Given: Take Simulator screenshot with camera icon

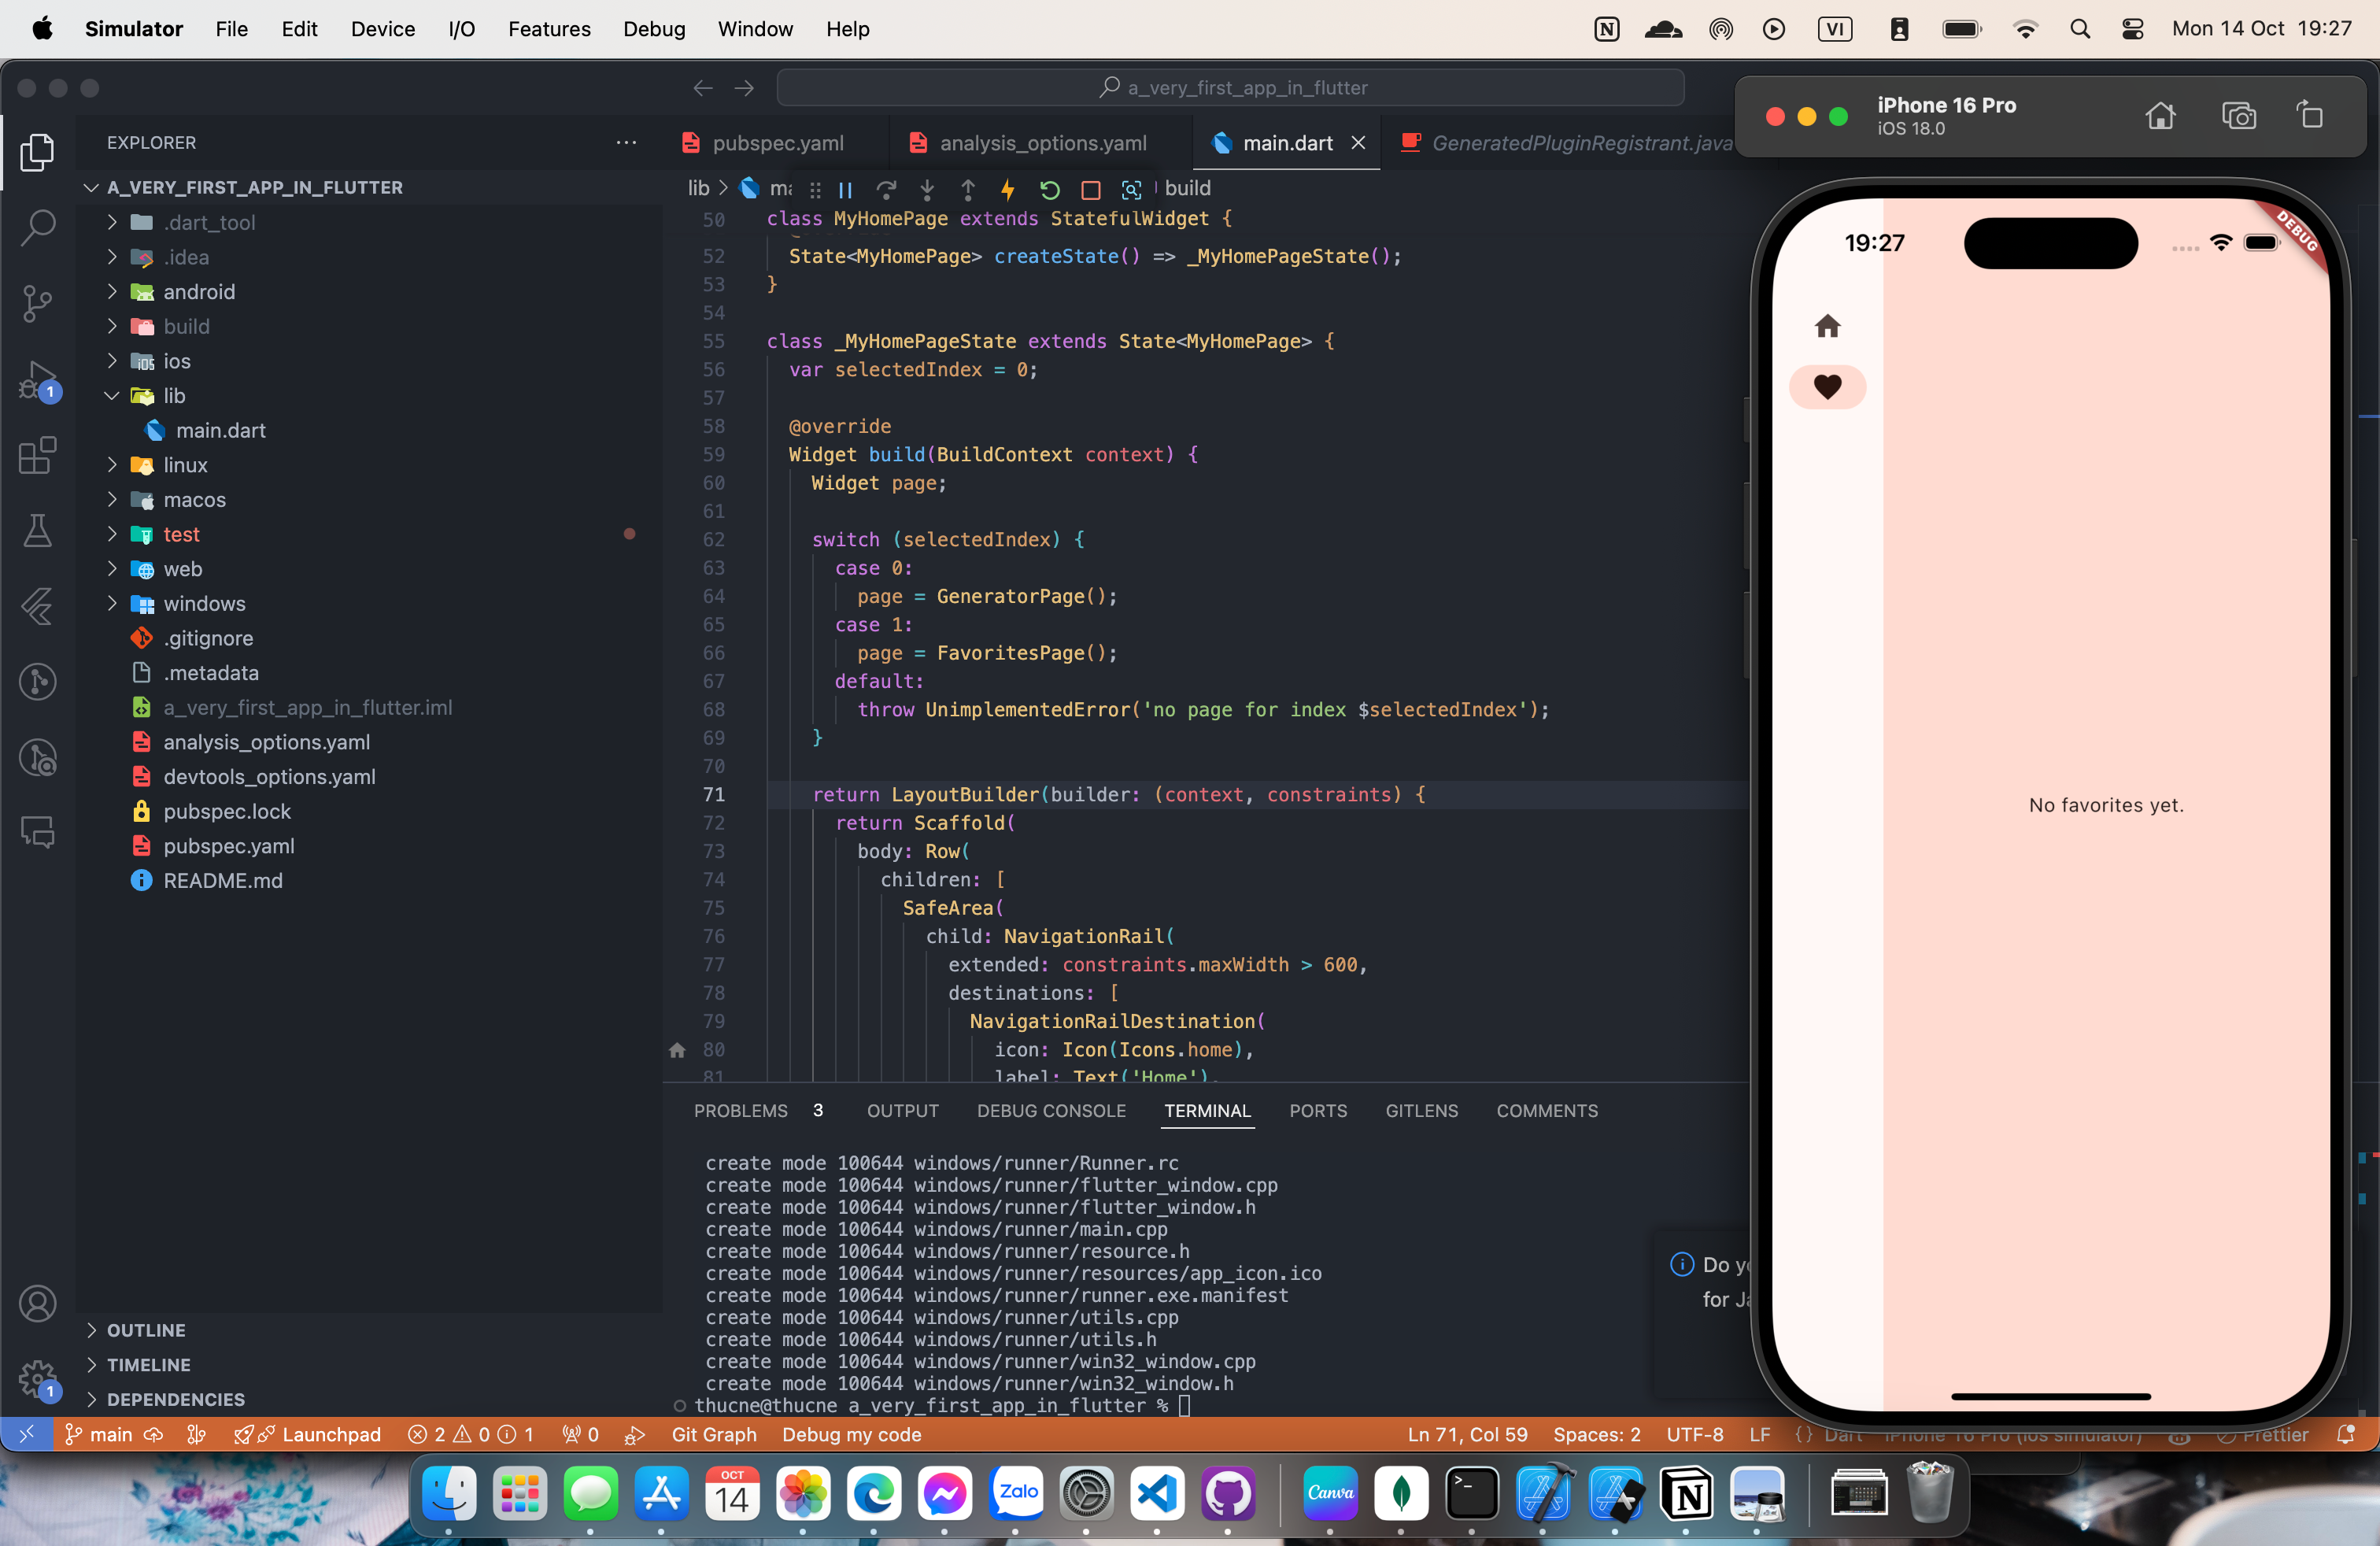Looking at the screenshot, I should pos(2239,116).
